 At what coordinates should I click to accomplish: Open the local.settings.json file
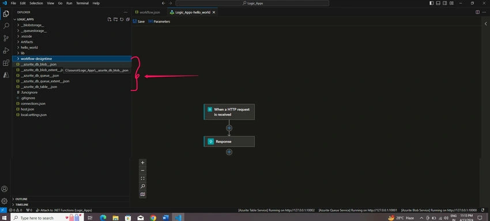point(71,115)
